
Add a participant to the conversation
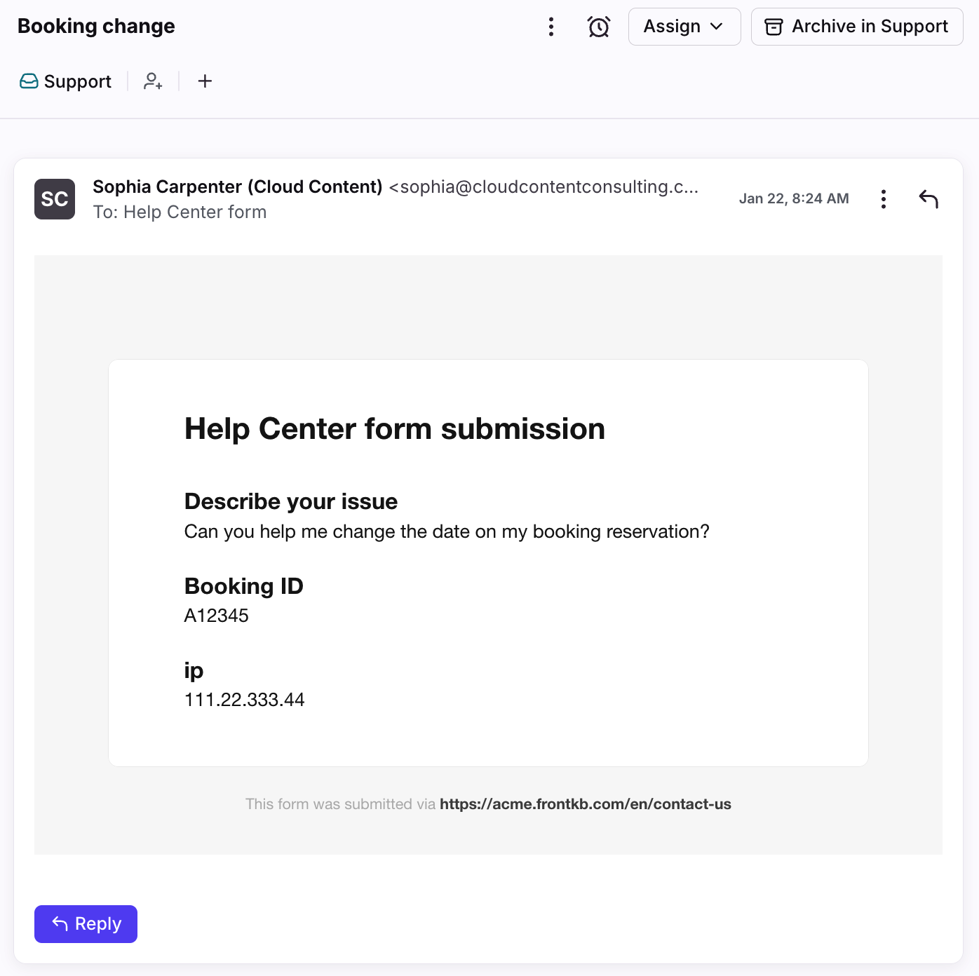tap(153, 81)
